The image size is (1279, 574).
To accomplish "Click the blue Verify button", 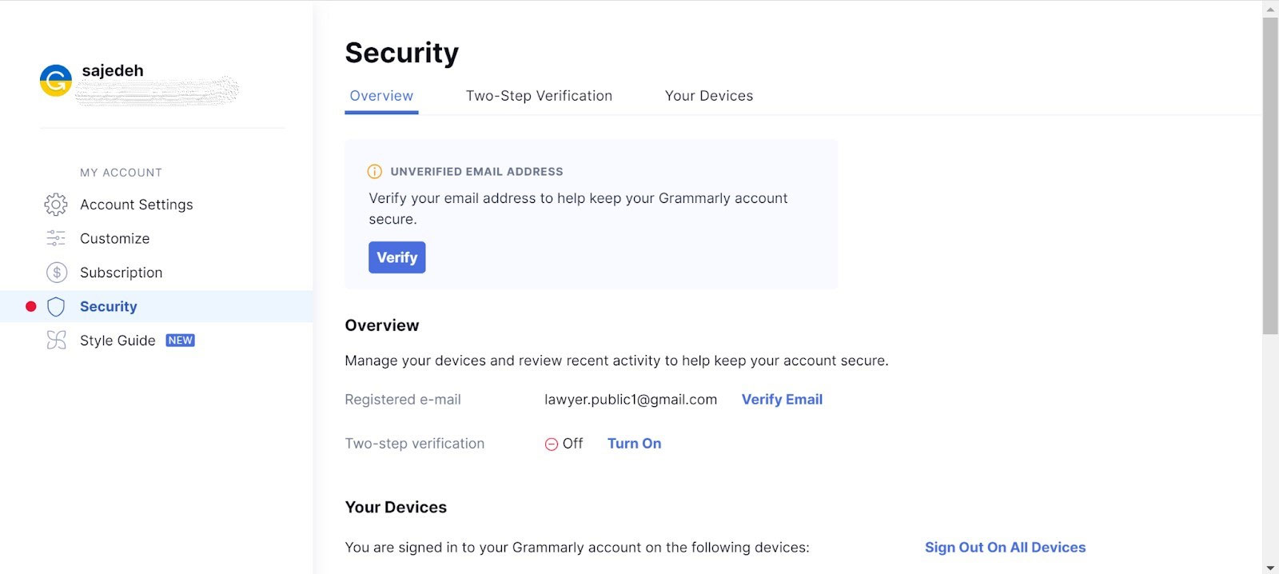I will click(397, 257).
